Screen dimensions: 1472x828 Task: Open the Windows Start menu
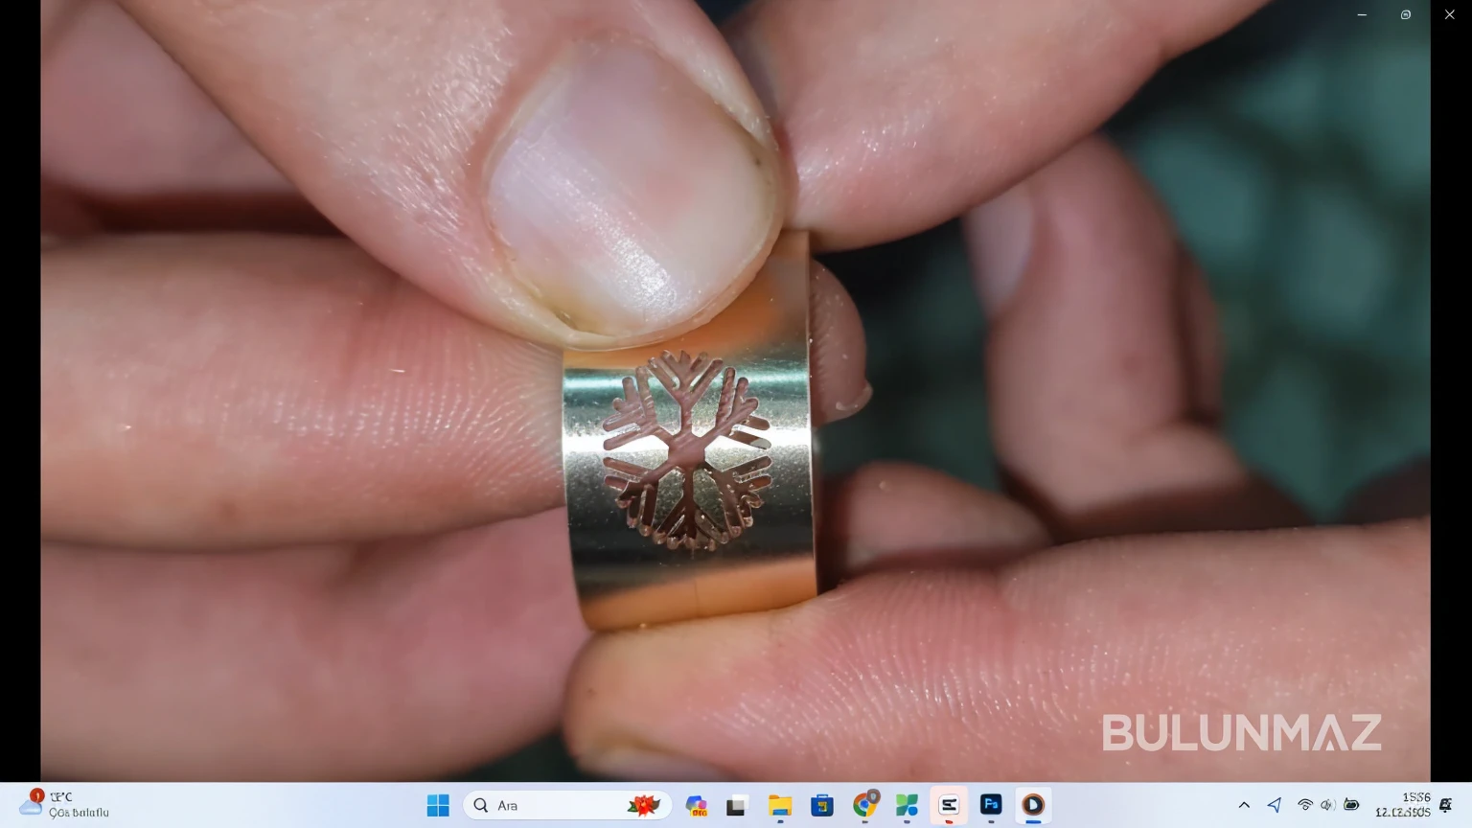[x=438, y=806]
